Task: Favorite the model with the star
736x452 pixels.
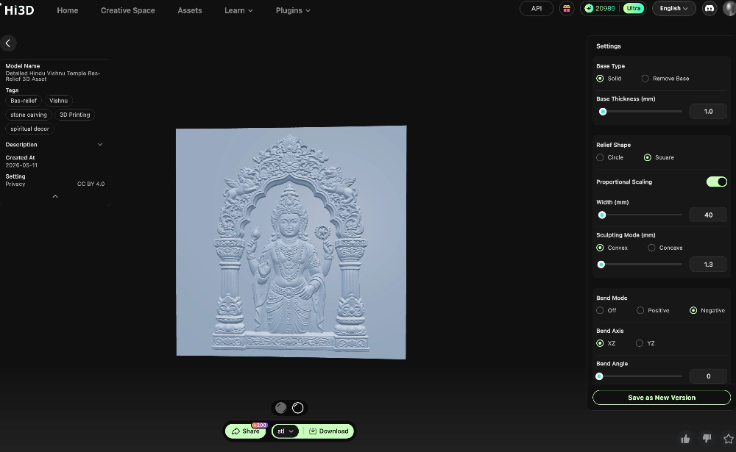Action: click(728, 439)
